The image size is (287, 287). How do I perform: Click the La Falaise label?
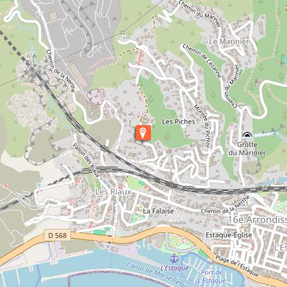(159, 211)
